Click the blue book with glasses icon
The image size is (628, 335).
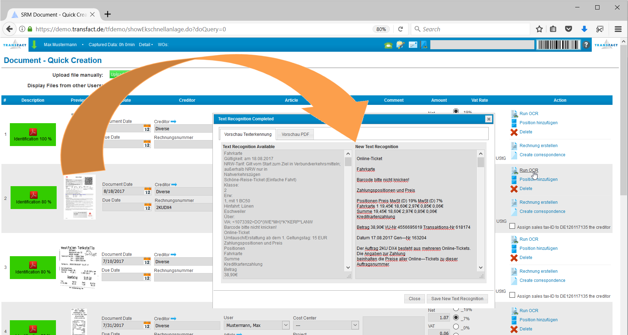tap(424, 45)
